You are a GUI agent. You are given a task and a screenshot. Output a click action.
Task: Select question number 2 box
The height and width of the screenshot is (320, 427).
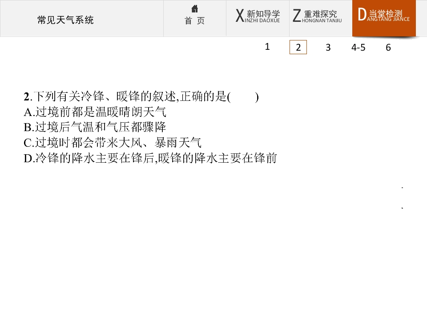click(298, 47)
